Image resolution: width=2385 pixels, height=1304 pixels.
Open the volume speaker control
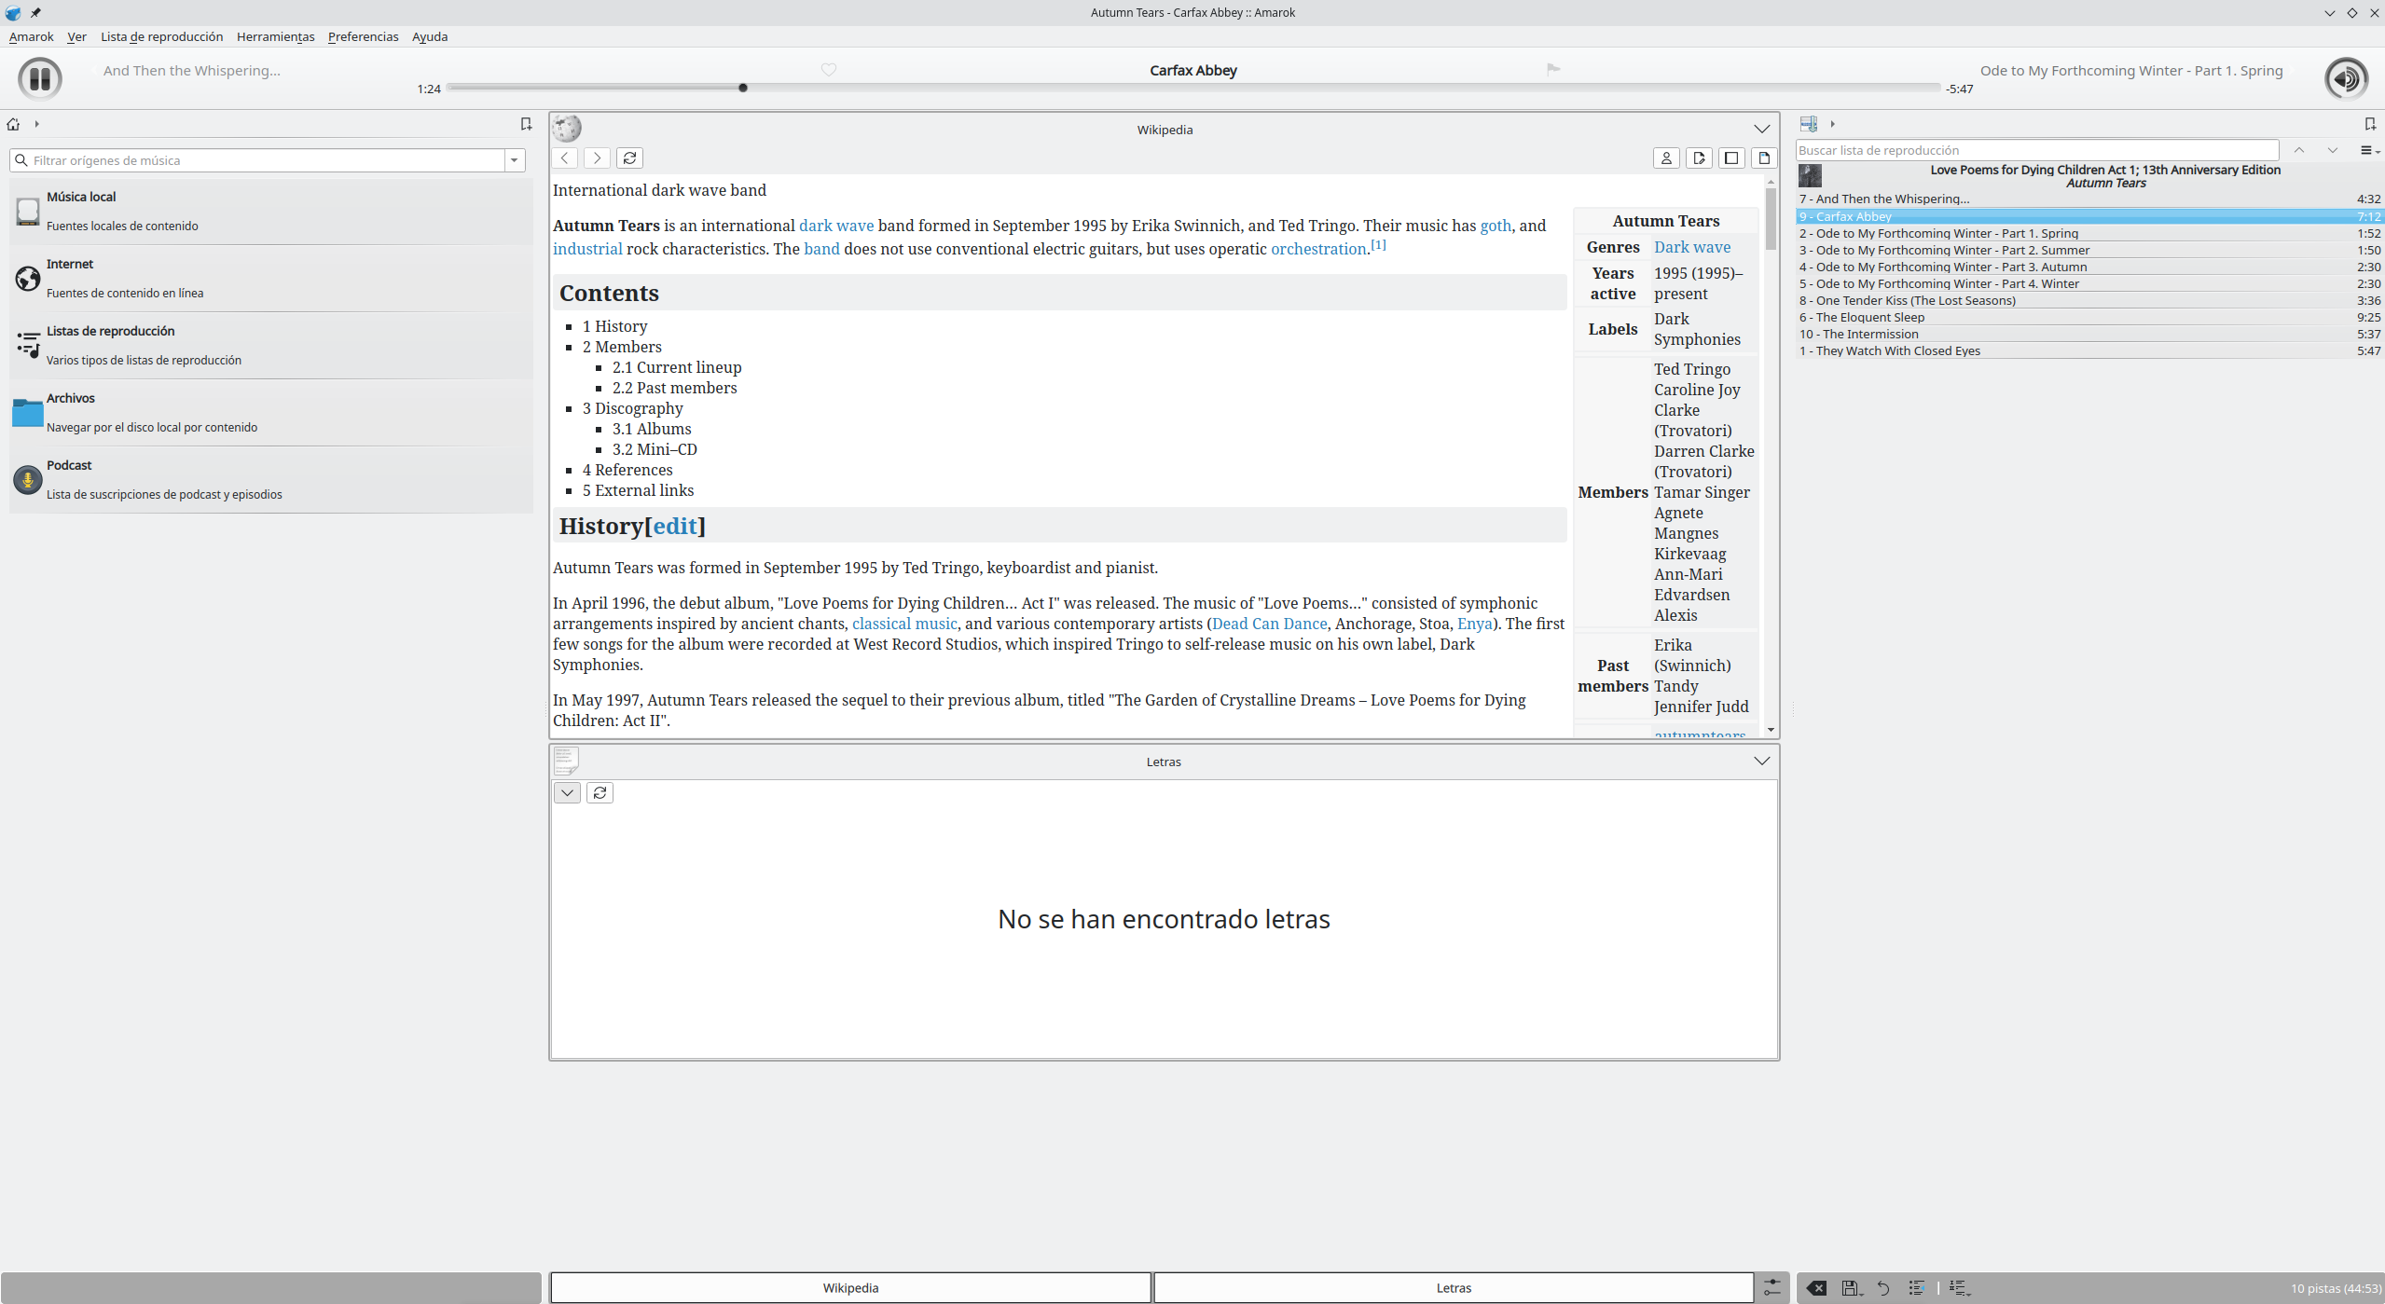2346,78
